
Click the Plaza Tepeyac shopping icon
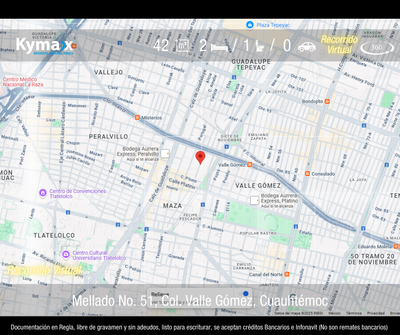(250, 25)
